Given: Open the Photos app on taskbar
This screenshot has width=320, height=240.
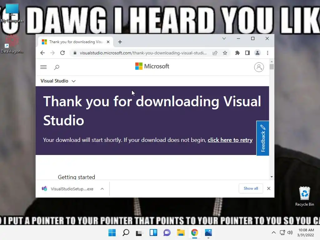Looking at the screenshot, I should click(x=208, y=232).
